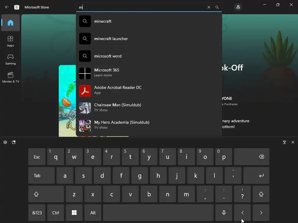Tap the w key
The width and height of the screenshot is (298, 223).
coord(74,157)
